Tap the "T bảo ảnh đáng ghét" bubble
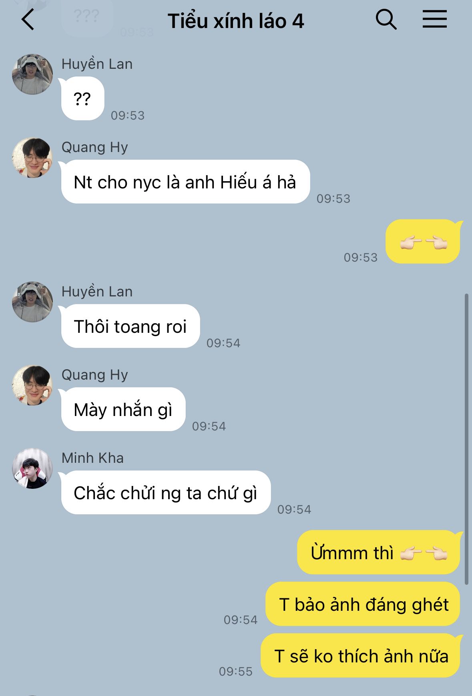This screenshot has height=696, width=472. [363, 604]
